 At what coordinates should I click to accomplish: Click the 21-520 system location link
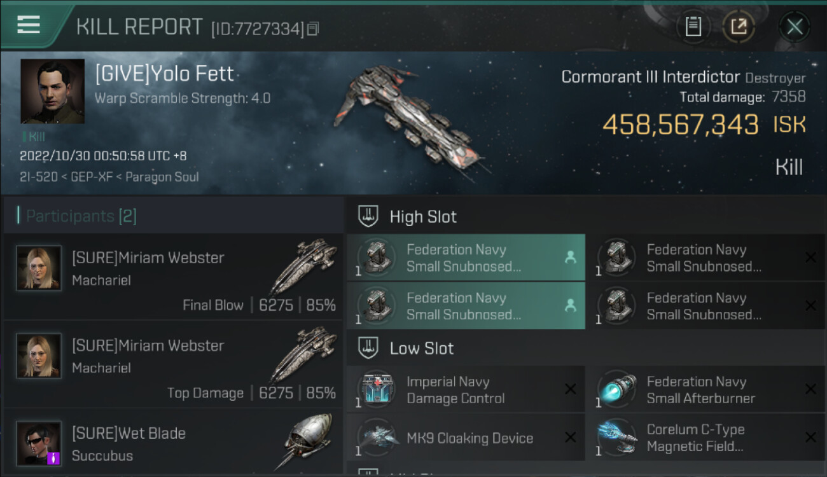[x=38, y=177]
